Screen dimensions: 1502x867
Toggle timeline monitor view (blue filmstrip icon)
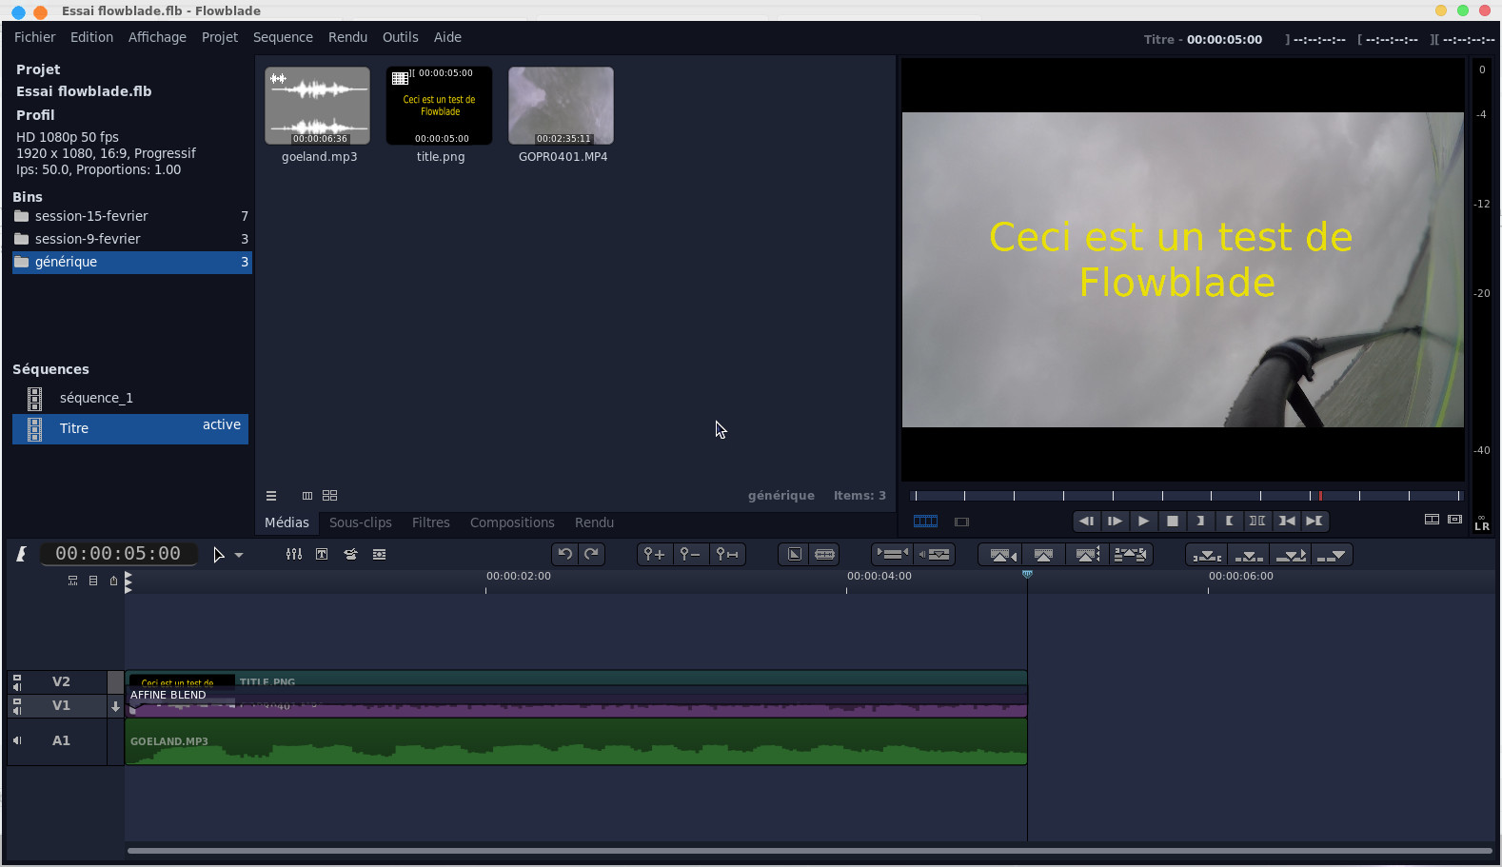coord(925,522)
